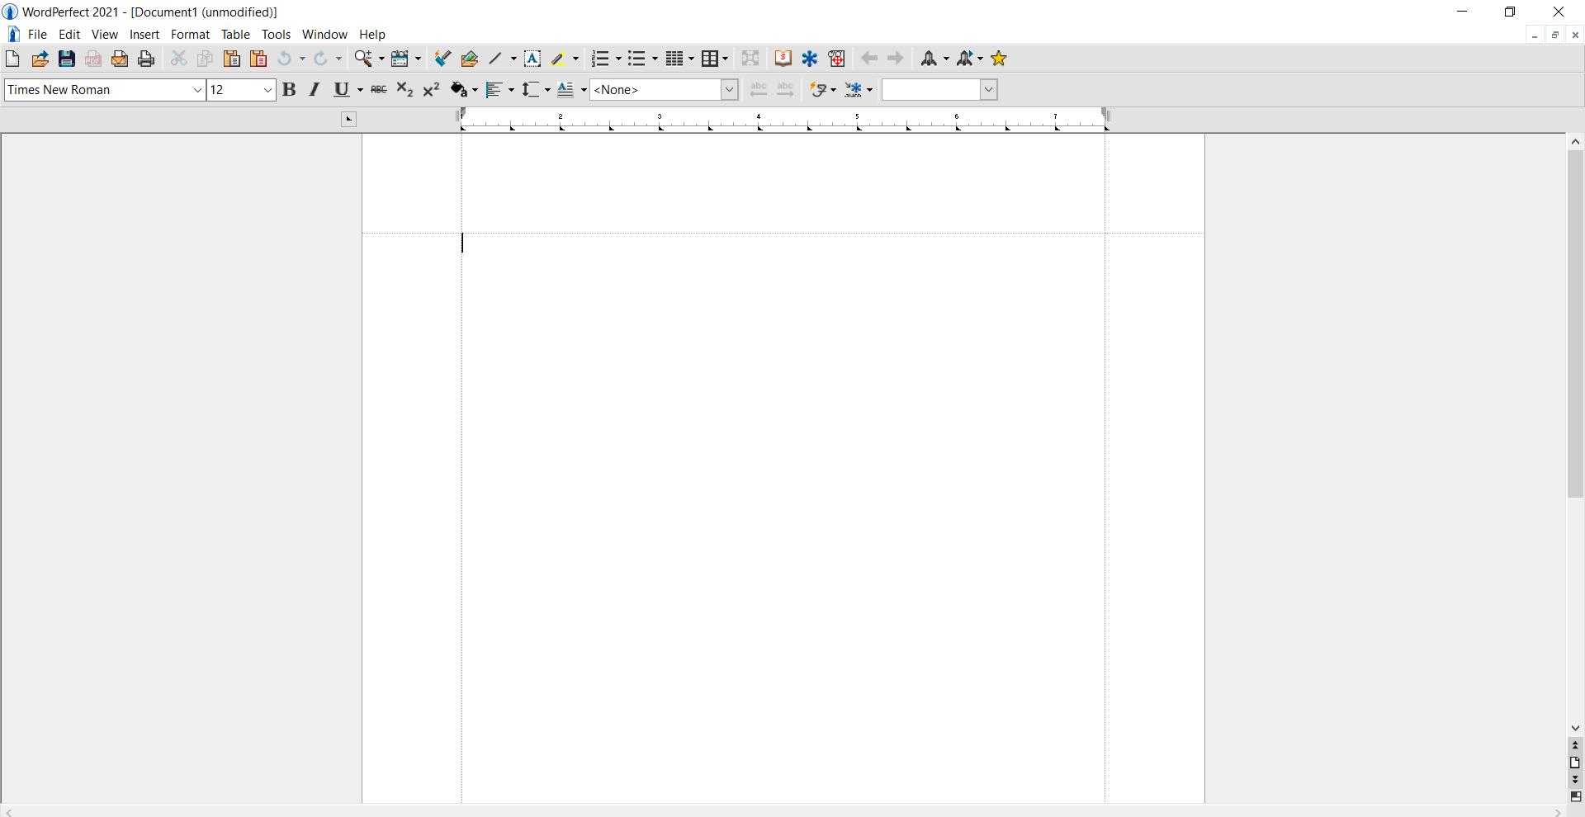Image resolution: width=1585 pixels, height=817 pixels.
Task: Click the Save document icon
Action: tap(67, 59)
